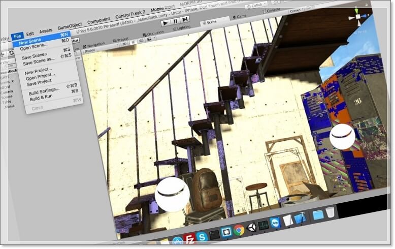Viewport: 395px width, 249px height.
Task: Open scene effects image dropdown
Action: click(x=151, y=39)
